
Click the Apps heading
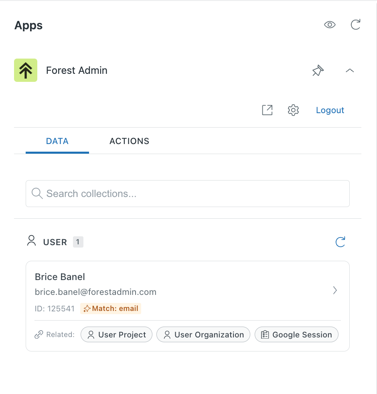[28, 25]
